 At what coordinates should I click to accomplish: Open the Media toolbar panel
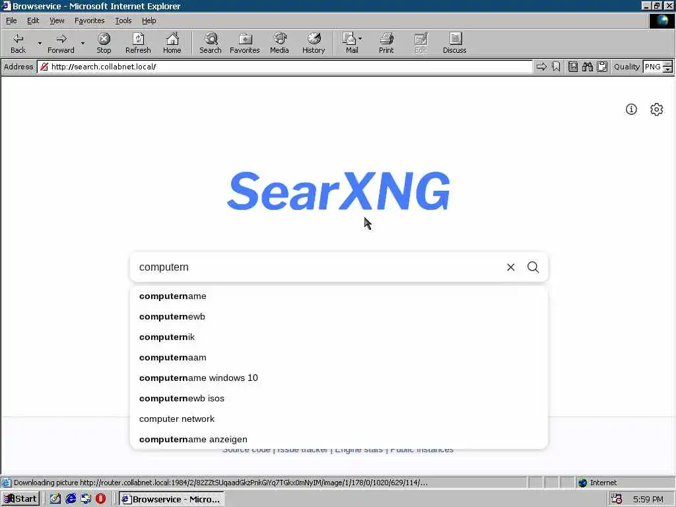coord(279,43)
